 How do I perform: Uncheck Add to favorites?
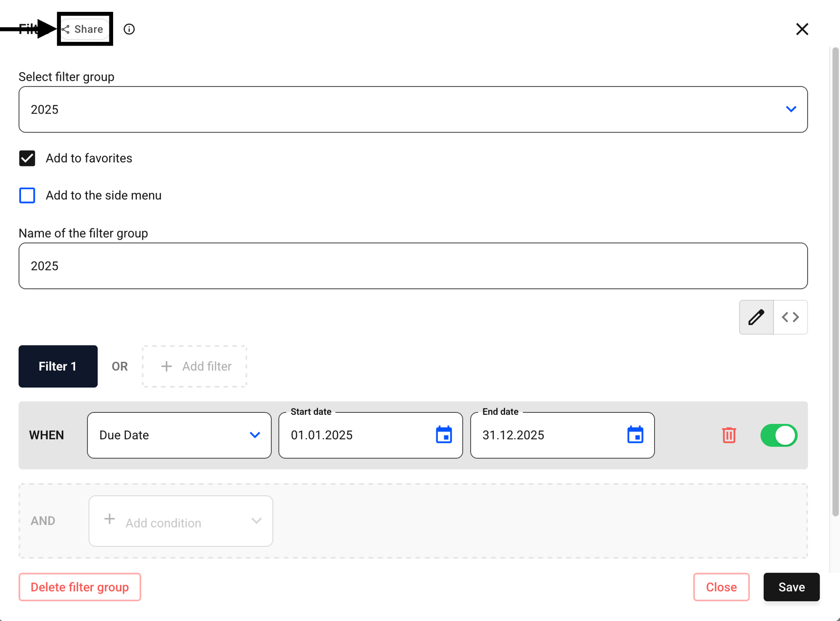coord(27,158)
